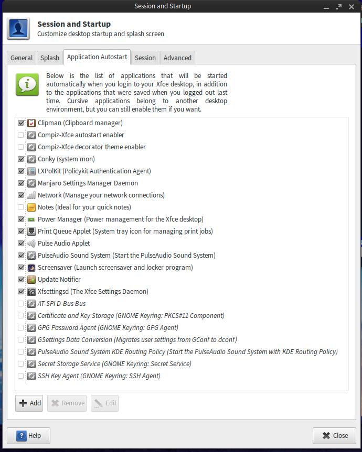Click the Session and Startup header icon
The width and height of the screenshot is (362, 452).
coord(18,28)
